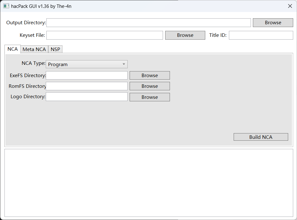Click the hacPack GUI v1.36 title text
This screenshot has width=297, height=220.
coord(41,6)
